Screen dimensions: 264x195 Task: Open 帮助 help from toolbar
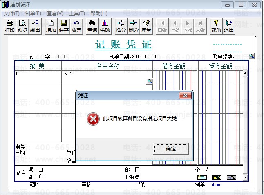coord(216,27)
